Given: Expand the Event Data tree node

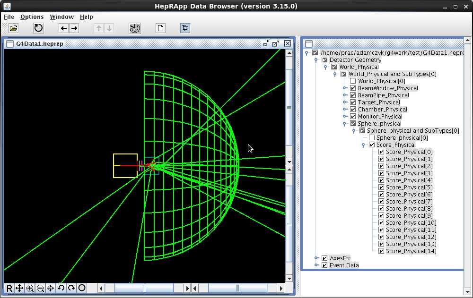Looking at the screenshot, I should click(317, 265).
